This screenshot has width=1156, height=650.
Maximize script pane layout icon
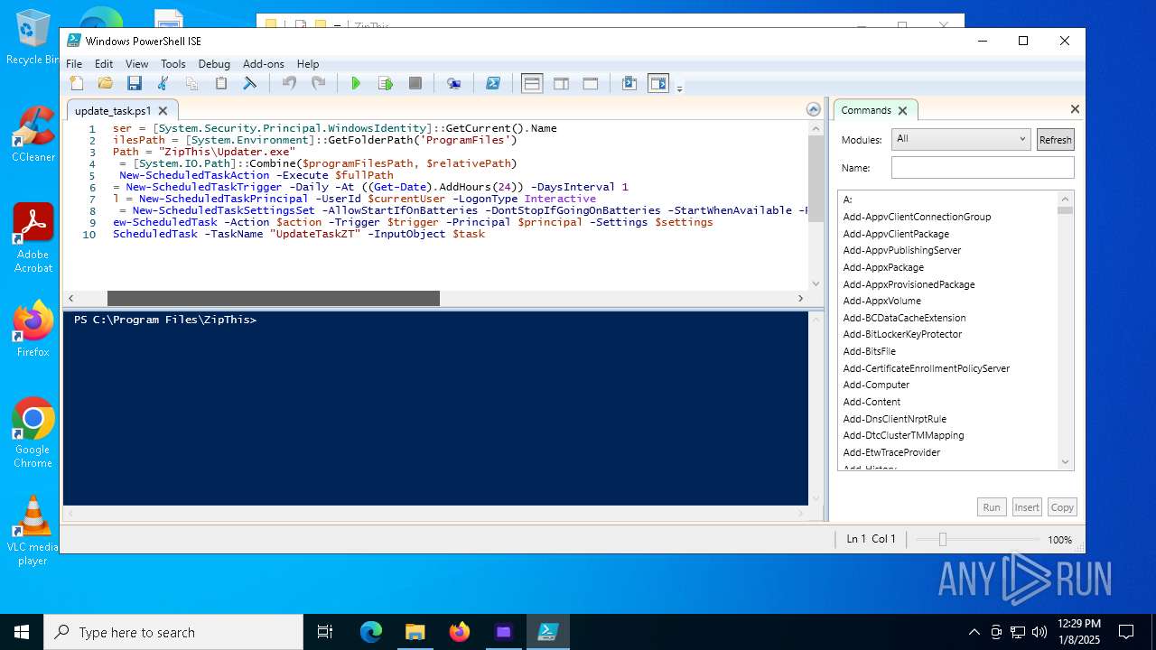pyautogui.click(x=591, y=83)
